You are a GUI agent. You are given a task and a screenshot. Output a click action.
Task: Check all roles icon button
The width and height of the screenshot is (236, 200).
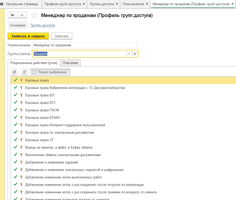pyautogui.click(x=14, y=72)
